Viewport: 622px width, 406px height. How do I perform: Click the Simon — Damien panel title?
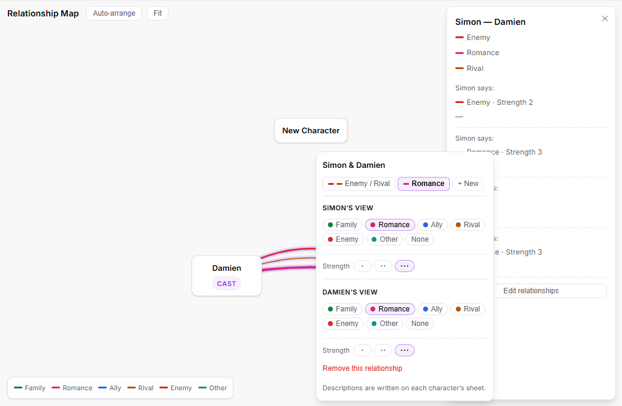coord(490,22)
